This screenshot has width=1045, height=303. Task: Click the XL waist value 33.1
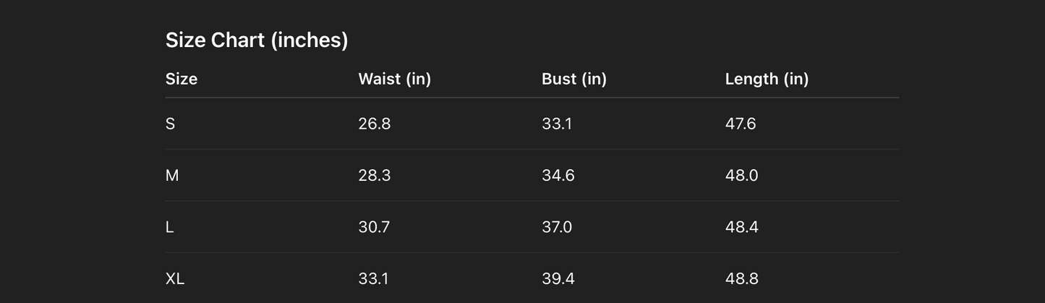pos(373,278)
